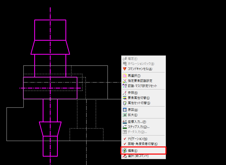Image resolution: width=226 pixels, height=165 pixels.
Task: Choose 再選択 (reselect) from the context menu
Action: (134, 76)
